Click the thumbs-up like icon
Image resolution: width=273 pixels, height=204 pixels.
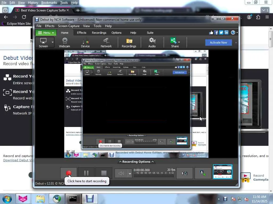click(x=211, y=33)
